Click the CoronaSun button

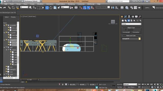136,32
